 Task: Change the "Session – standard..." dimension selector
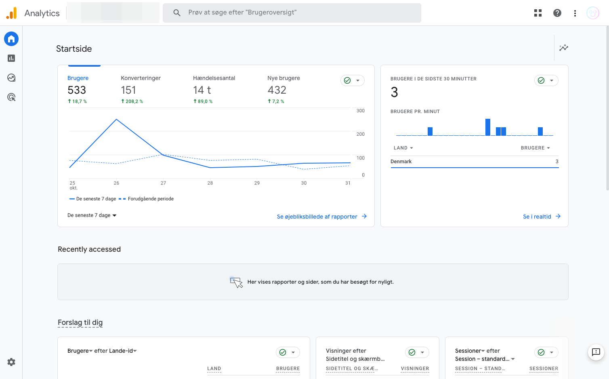pyautogui.click(x=485, y=359)
